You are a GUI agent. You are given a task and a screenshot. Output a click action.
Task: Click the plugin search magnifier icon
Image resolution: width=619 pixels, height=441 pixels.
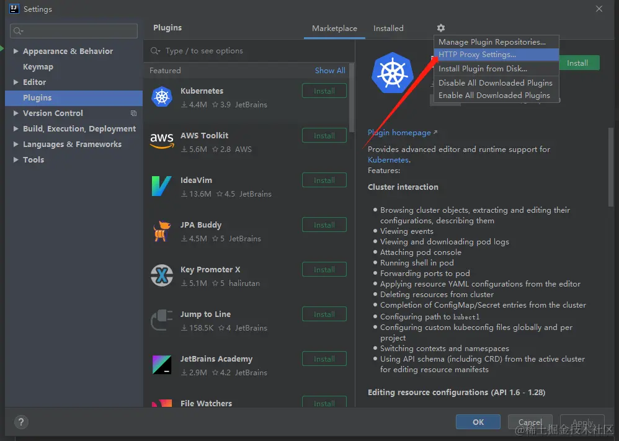pyautogui.click(x=155, y=50)
